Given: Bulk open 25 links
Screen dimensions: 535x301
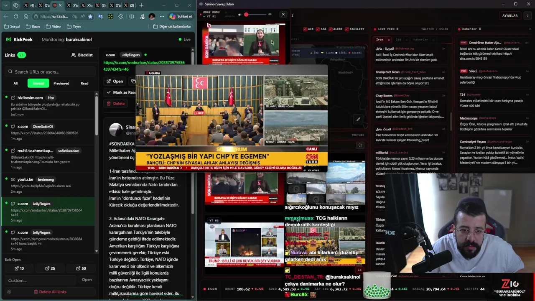Looking at the screenshot, I should coord(50,268).
